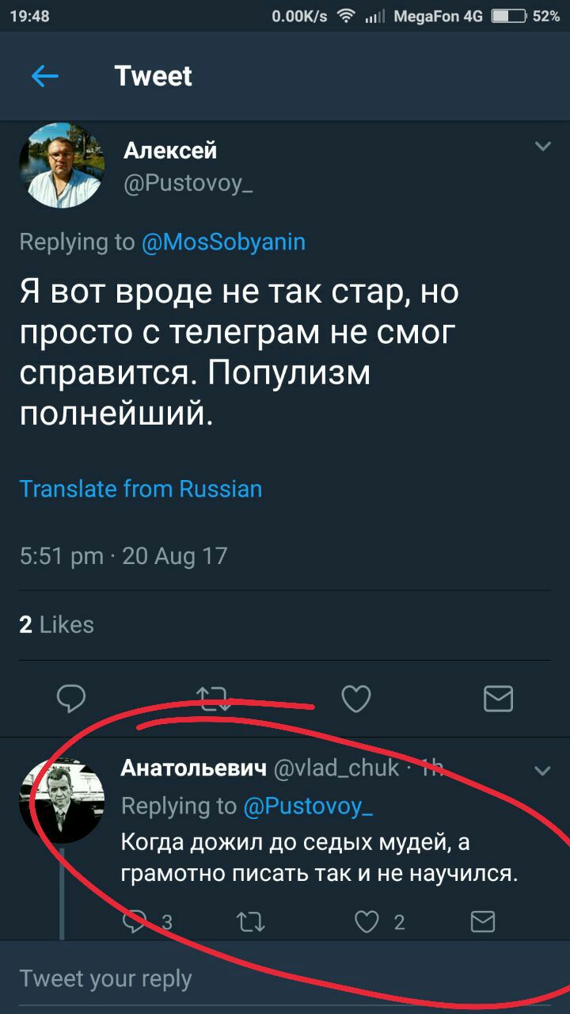Click Translate from Russian

tap(140, 489)
